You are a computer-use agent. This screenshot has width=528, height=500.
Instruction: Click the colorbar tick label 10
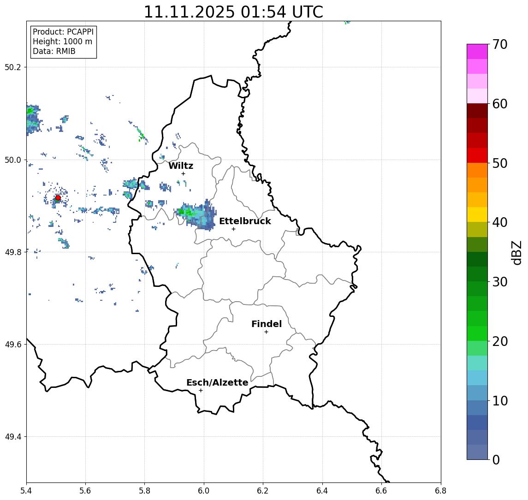point(500,401)
